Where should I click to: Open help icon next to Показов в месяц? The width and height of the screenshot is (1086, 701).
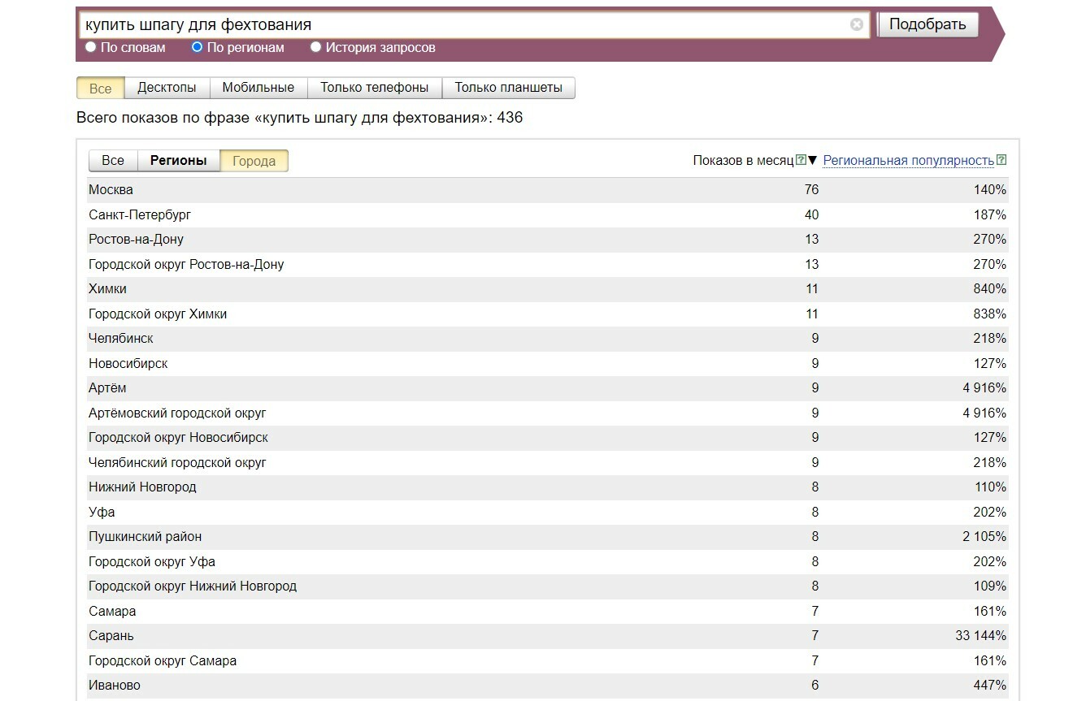tap(801, 160)
